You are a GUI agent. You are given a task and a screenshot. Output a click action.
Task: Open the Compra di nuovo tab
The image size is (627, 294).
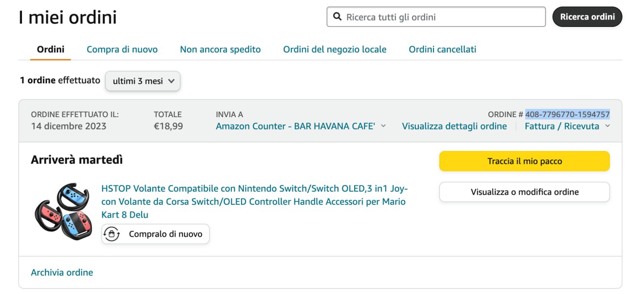pyautogui.click(x=122, y=49)
